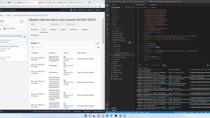Viewport: 210px width, 118px height.
Task: Open Visual Studio Code from taskbar
Action: (120, 116)
